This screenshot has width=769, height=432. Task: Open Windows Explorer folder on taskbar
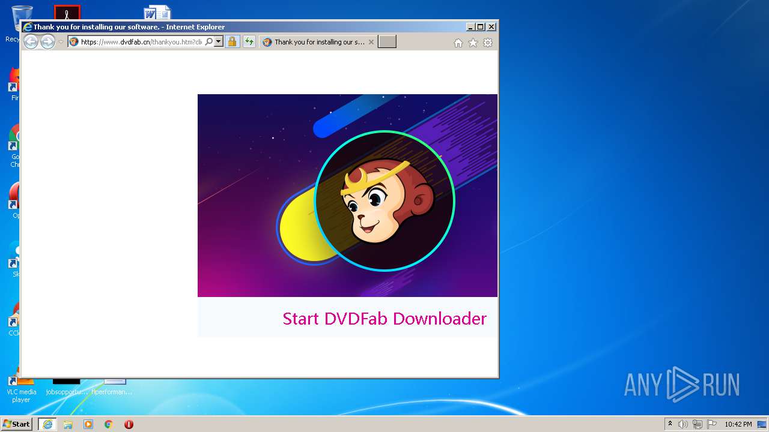[x=68, y=424]
